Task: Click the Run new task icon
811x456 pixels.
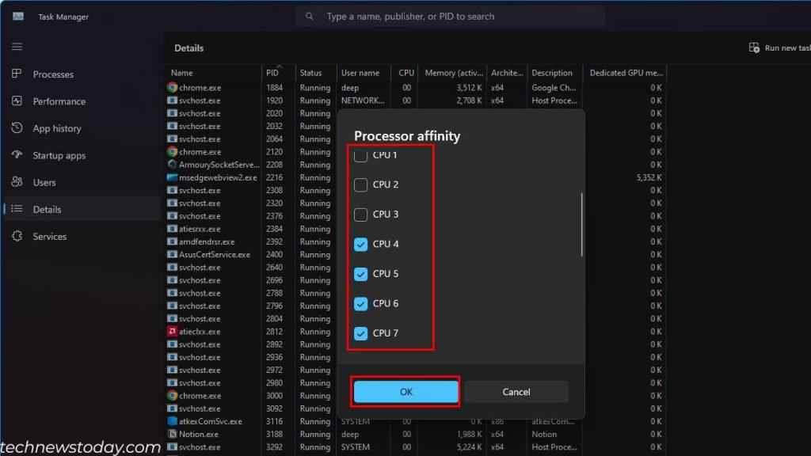Action: click(x=753, y=47)
